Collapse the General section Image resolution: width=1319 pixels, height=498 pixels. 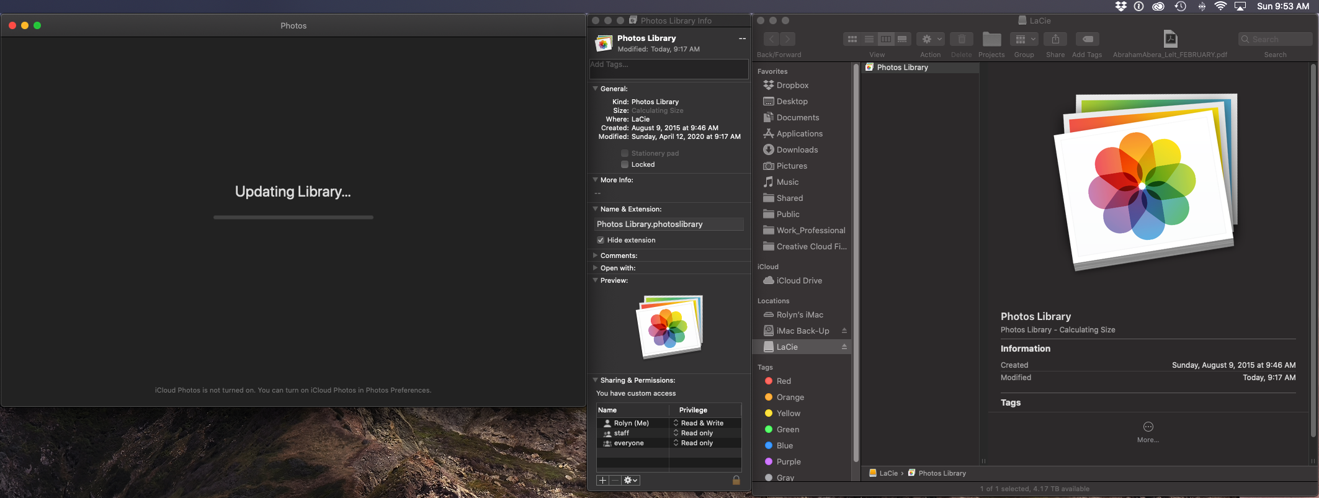(x=596, y=89)
